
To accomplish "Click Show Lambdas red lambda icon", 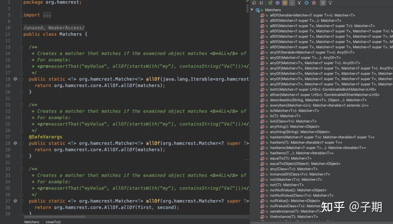I will click(314, 3).
